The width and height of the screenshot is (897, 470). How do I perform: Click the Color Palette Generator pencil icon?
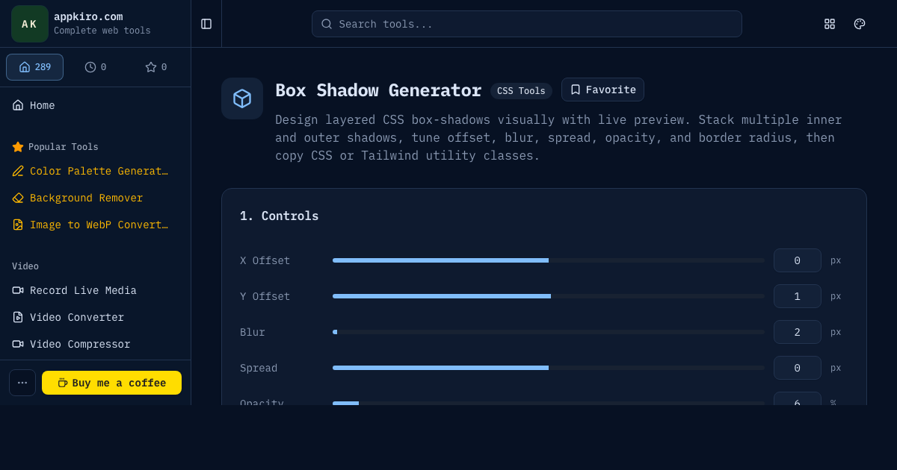pos(18,171)
